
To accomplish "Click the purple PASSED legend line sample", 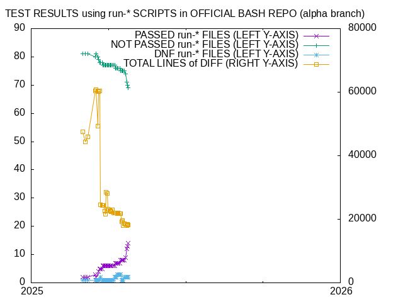I will (x=316, y=36).
